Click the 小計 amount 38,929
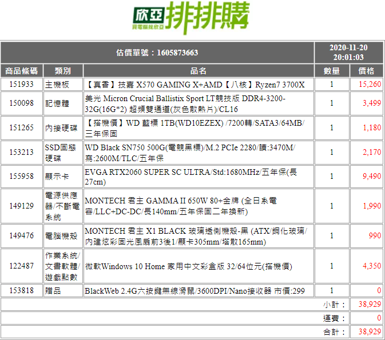385x340 pixels. (x=370, y=305)
